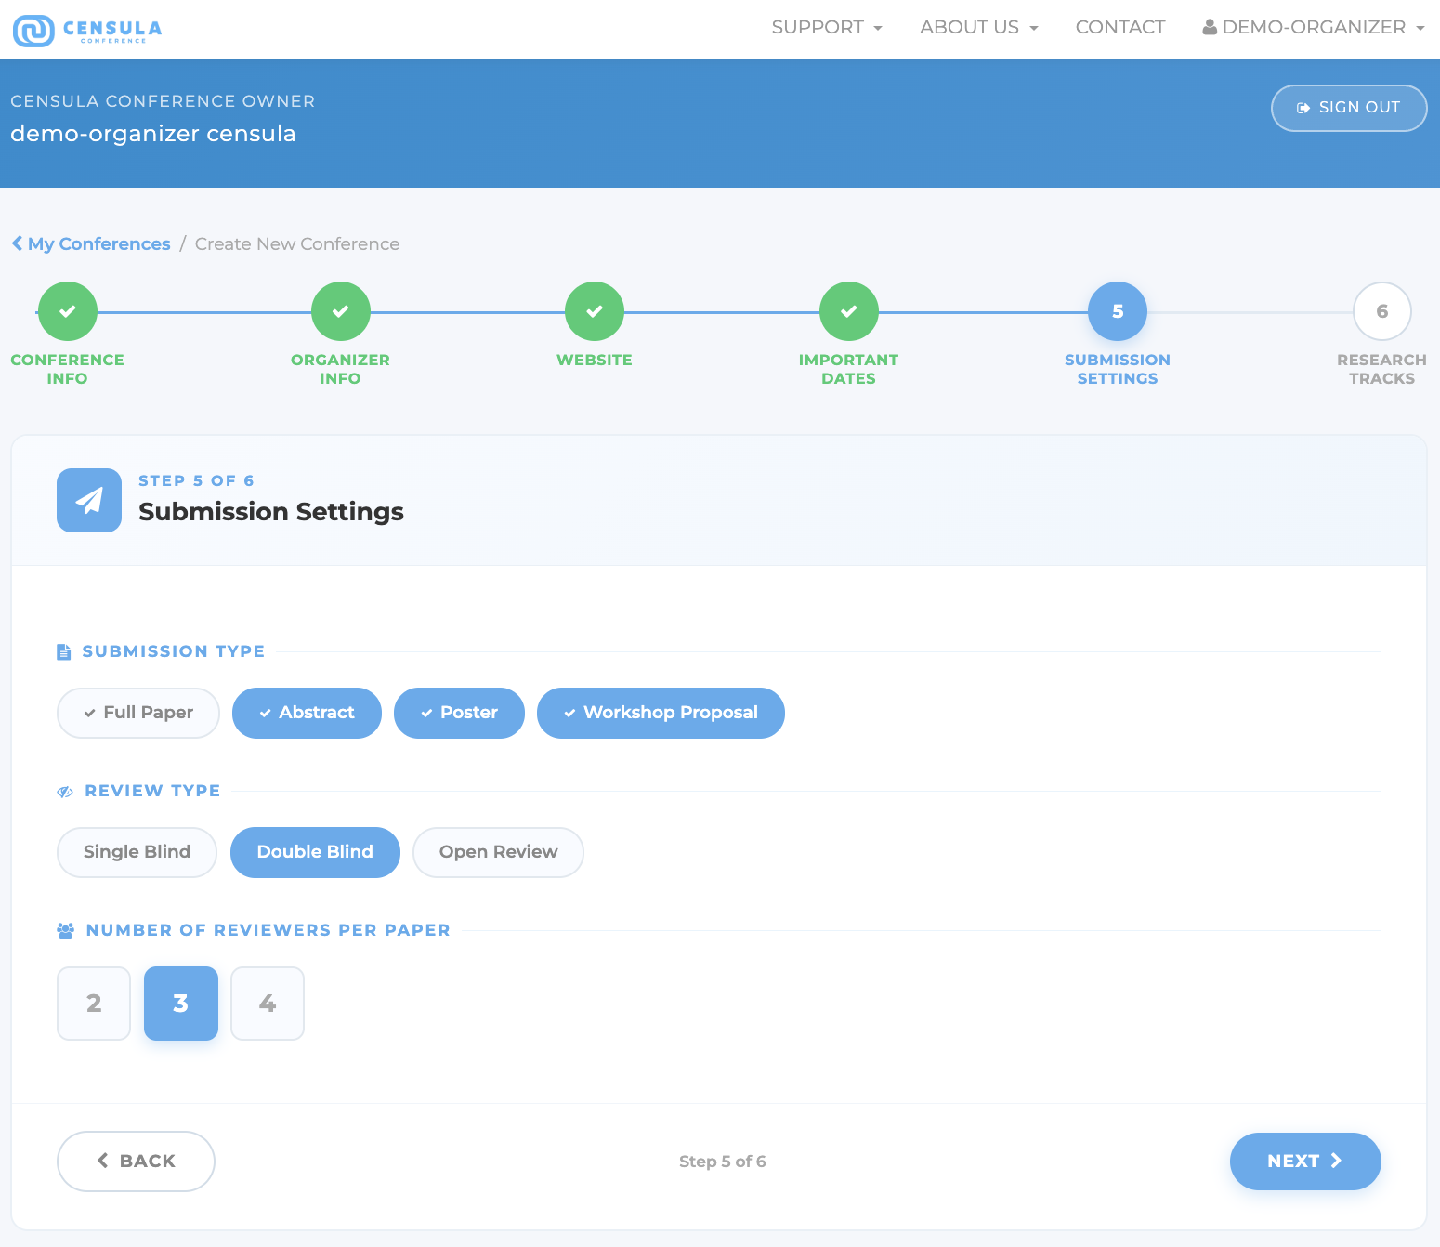Click the reviewers group icon
This screenshot has height=1247, width=1440.
coord(65,930)
